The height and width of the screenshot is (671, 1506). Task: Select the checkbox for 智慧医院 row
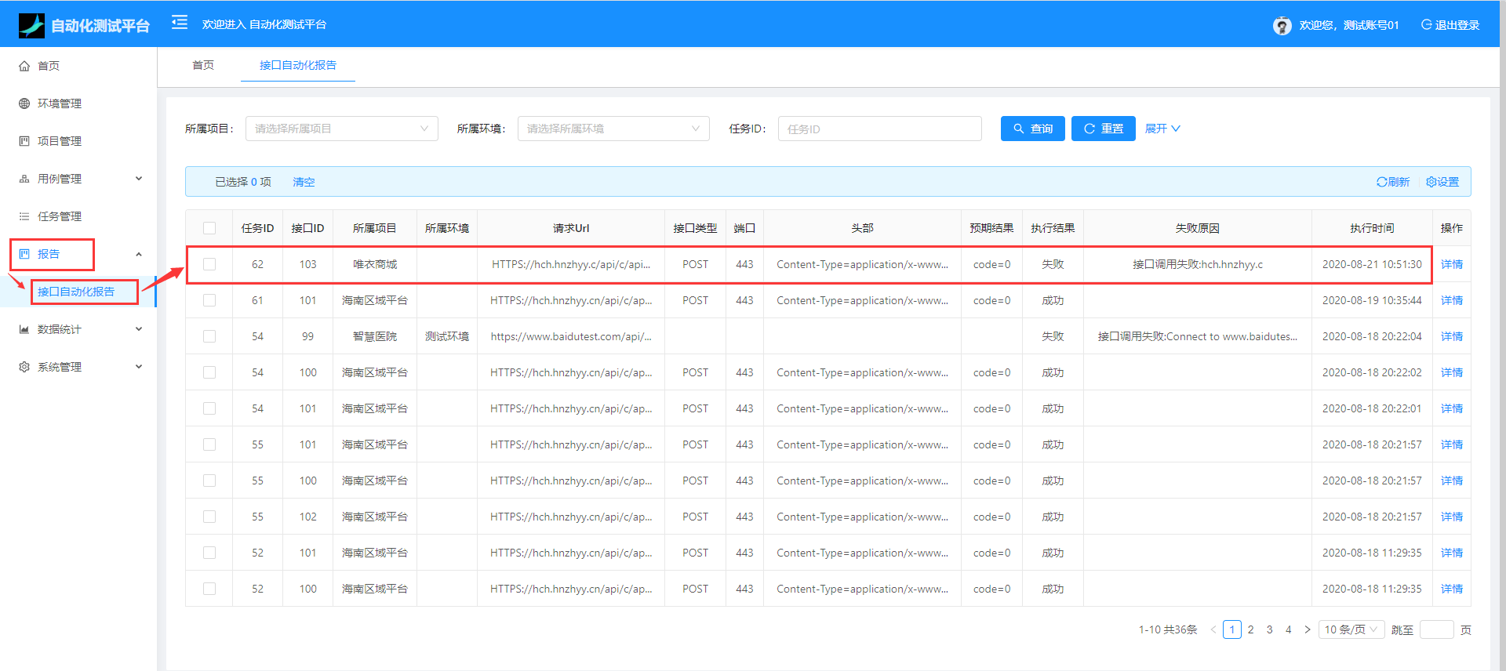[x=209, y=336]
